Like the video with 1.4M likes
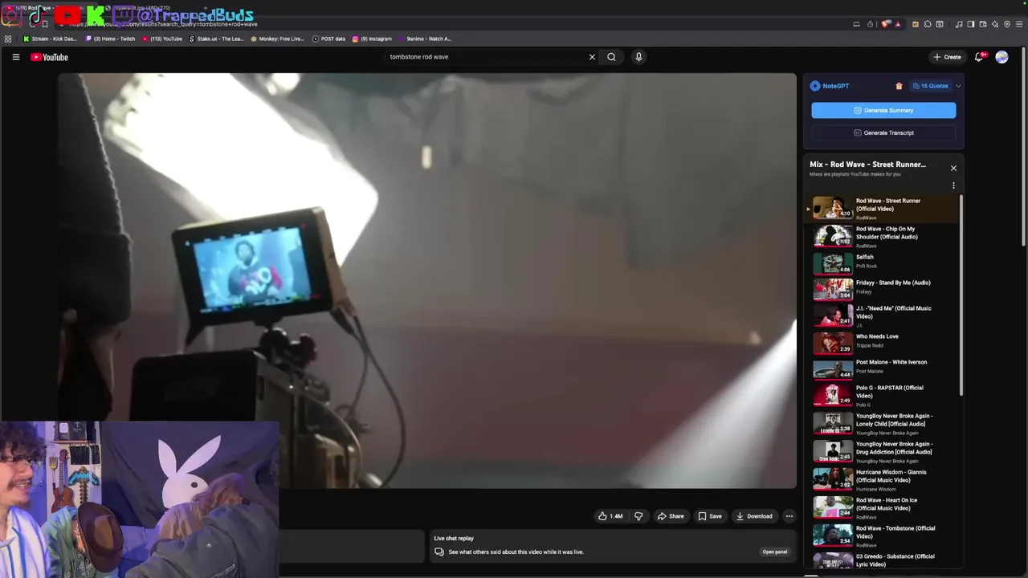Image resolution: width=1028 pixels, height=578 pixels. pos(610,516)
